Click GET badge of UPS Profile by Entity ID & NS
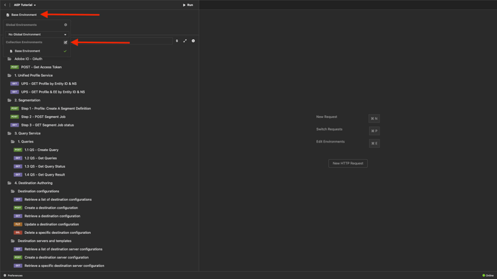The height and width of the screenshot is (279, 497). click(15, 84)
